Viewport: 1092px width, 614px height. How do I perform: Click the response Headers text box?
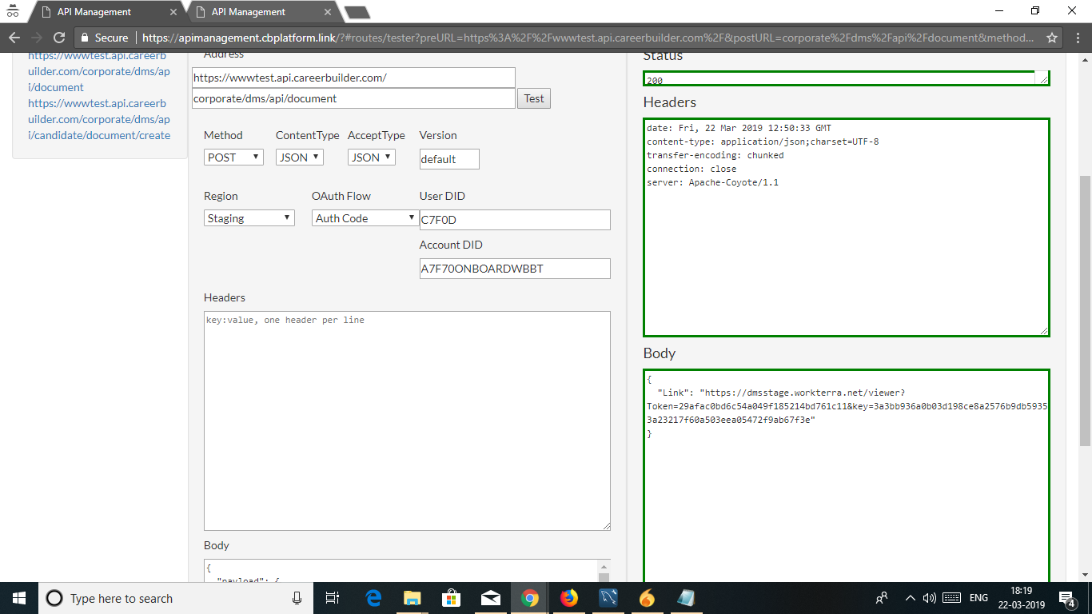[847, 227]
